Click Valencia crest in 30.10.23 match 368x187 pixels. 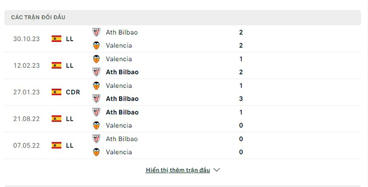pos(96,45)
